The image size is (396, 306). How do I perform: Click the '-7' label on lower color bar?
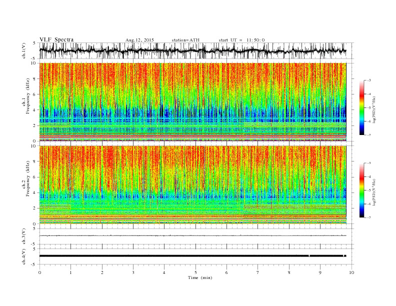click(x=368, y=217)
